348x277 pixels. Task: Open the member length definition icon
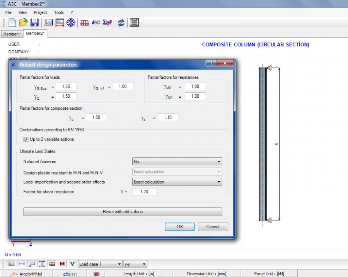(x=60, y=22)
